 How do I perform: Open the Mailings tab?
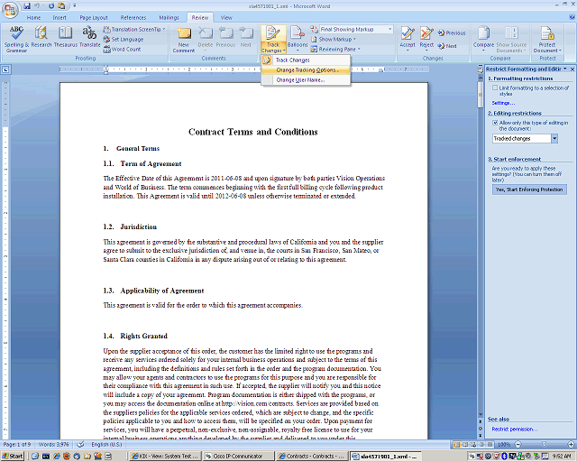click(169, 17)
